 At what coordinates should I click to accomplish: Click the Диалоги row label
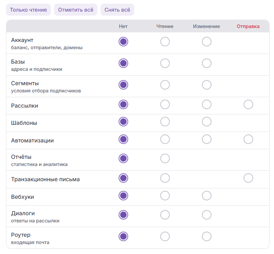(23, 213)
